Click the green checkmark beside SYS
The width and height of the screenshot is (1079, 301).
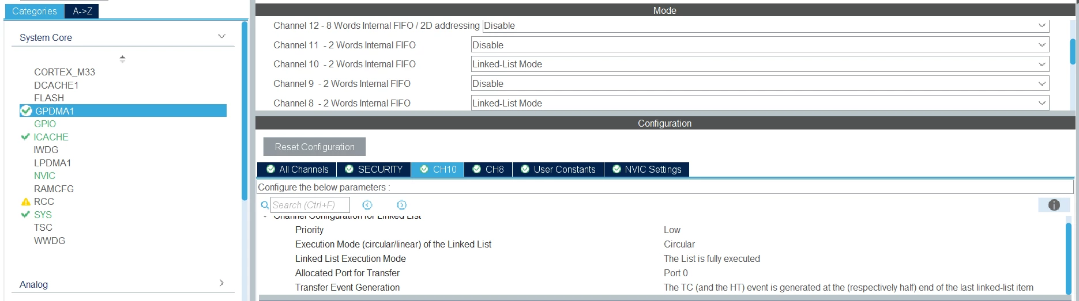pyautogui.click(x=25, y=214)
